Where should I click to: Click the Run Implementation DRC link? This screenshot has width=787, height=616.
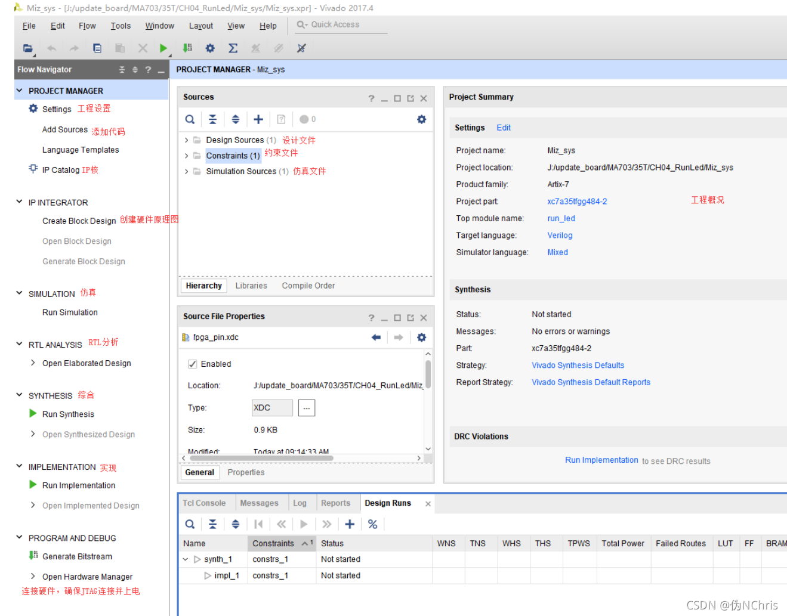click(601, 460)
